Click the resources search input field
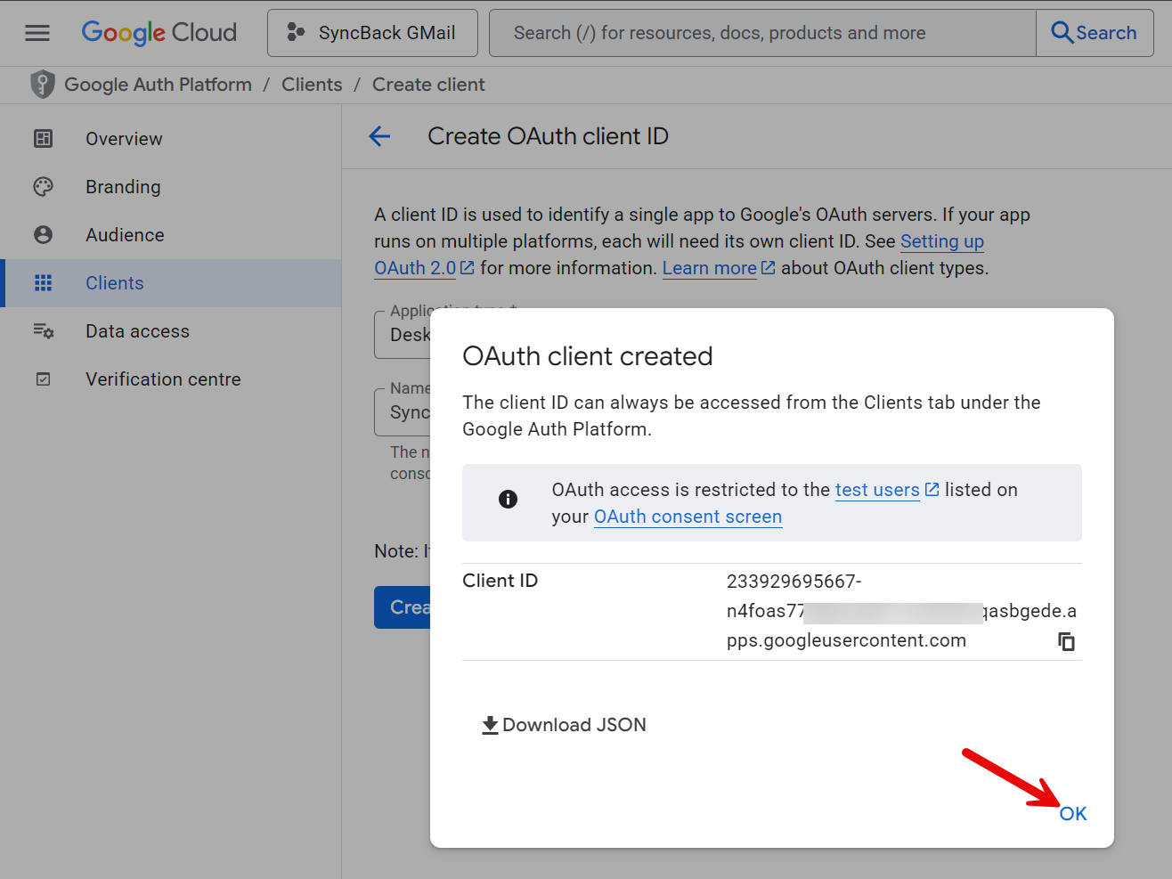Screen dimensions: 1172x879 click(x=761, y=33)
